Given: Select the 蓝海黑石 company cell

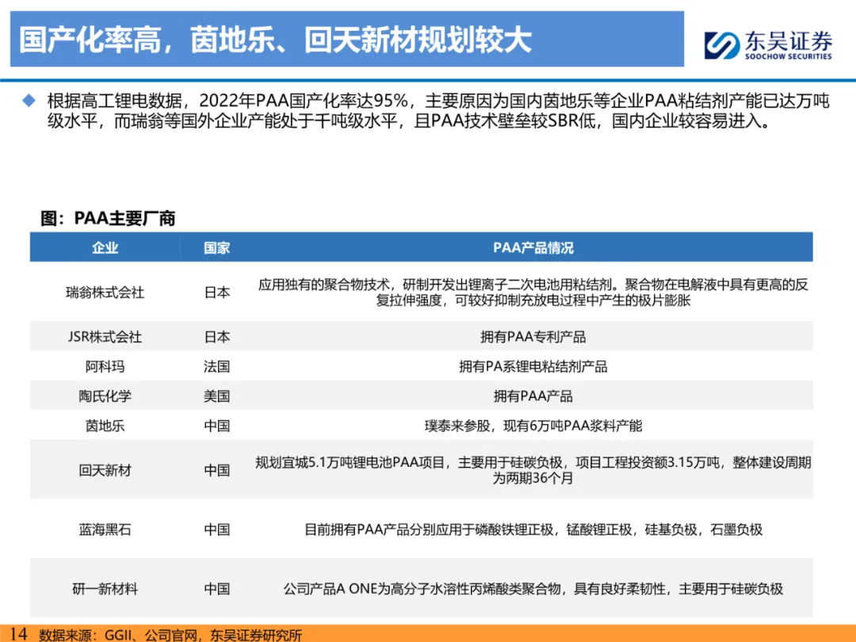Looking at the screenshot, I should pyautogui.click(x=105, y=529).
